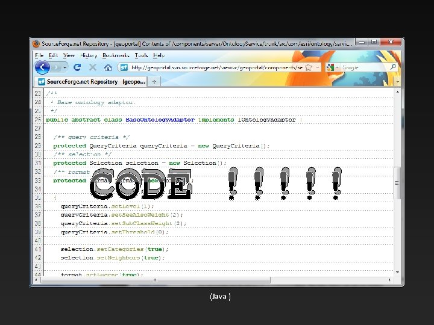Close the Firefox window
Image resolution: width=434 pixels, height=325 pixels.
391,42
